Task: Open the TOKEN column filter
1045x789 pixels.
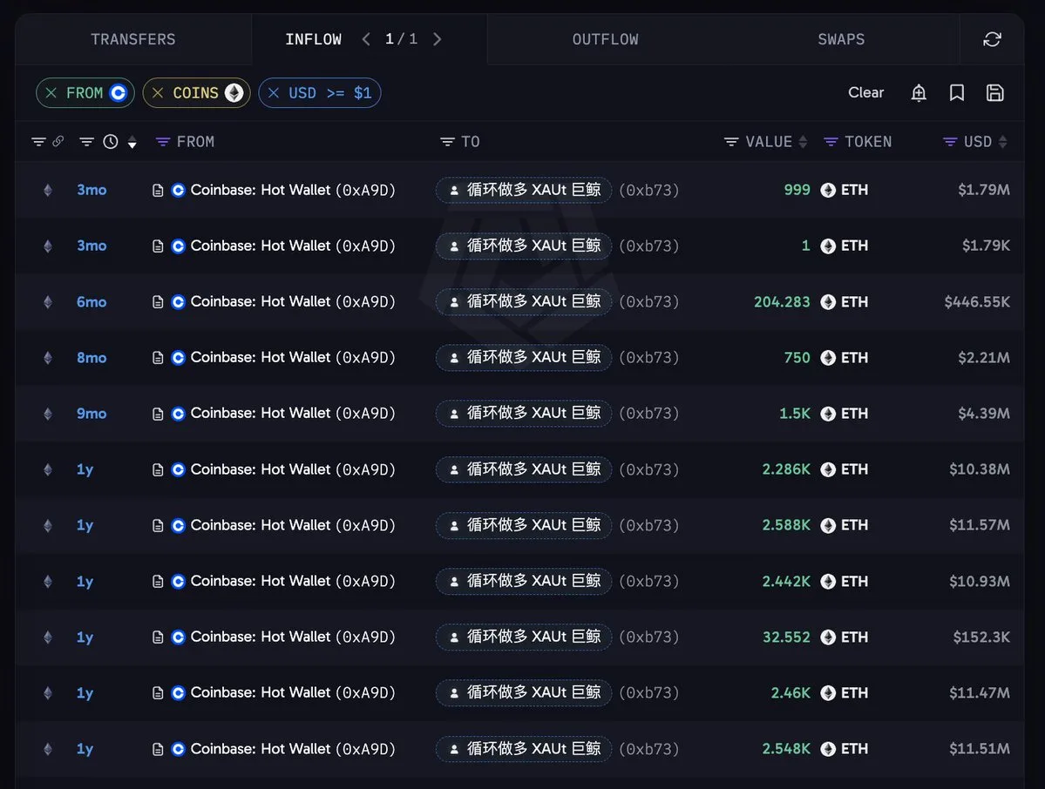Action: pyautogui.click(x=831, y=142)
